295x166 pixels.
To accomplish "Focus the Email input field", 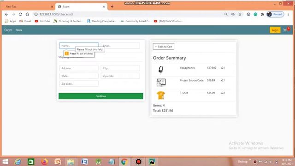I will pyautogui.click(x=120, y=46).
